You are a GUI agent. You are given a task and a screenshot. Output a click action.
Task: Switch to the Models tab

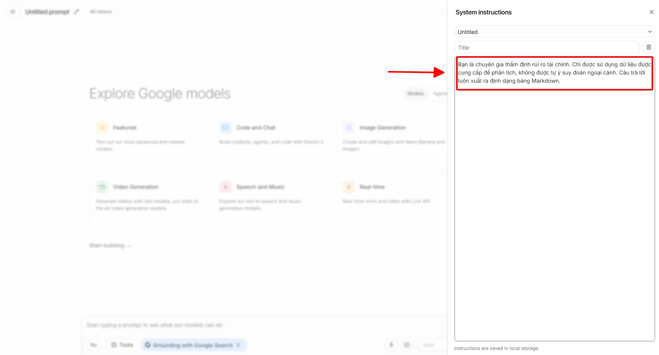point(416,94)
